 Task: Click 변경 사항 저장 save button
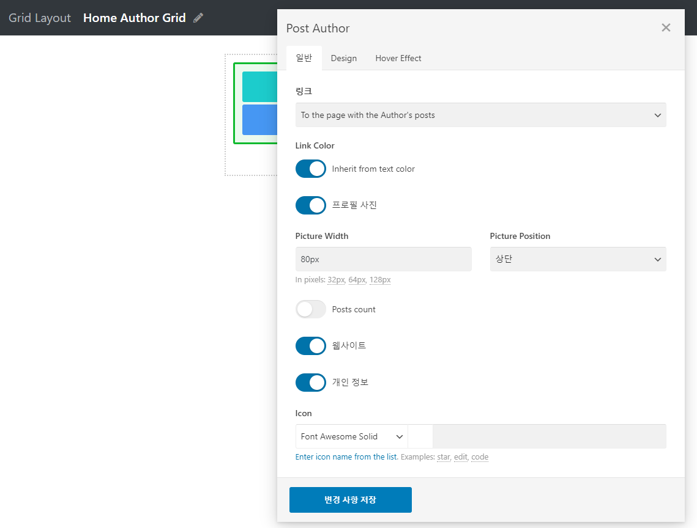350,499
